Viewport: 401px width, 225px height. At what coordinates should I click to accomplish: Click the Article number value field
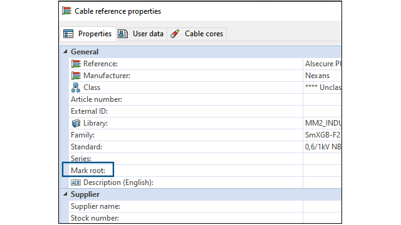pos(322,99)
